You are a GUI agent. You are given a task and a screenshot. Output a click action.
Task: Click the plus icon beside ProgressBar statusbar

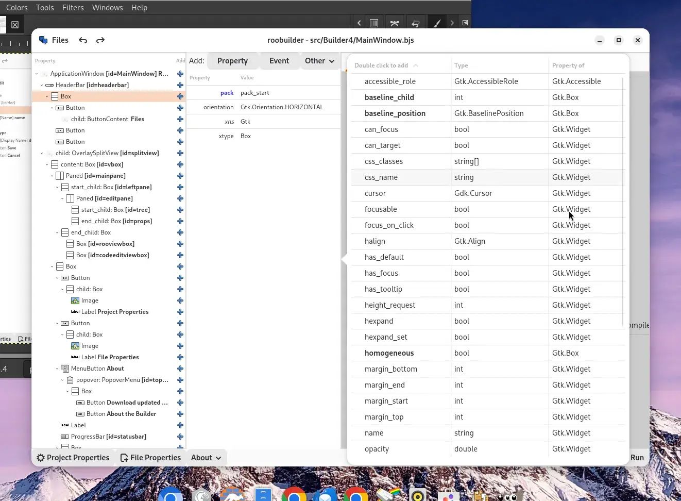(x=180, y=436)
